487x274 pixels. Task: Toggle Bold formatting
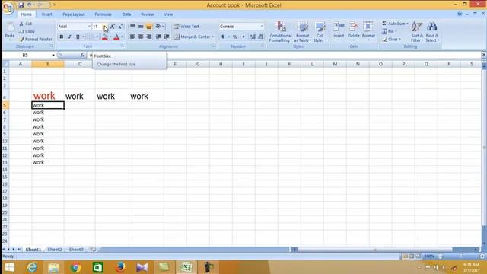click(61, 37)
